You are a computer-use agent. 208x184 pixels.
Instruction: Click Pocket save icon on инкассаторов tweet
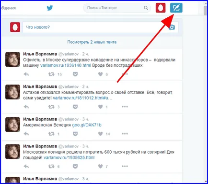coord(75,74)
